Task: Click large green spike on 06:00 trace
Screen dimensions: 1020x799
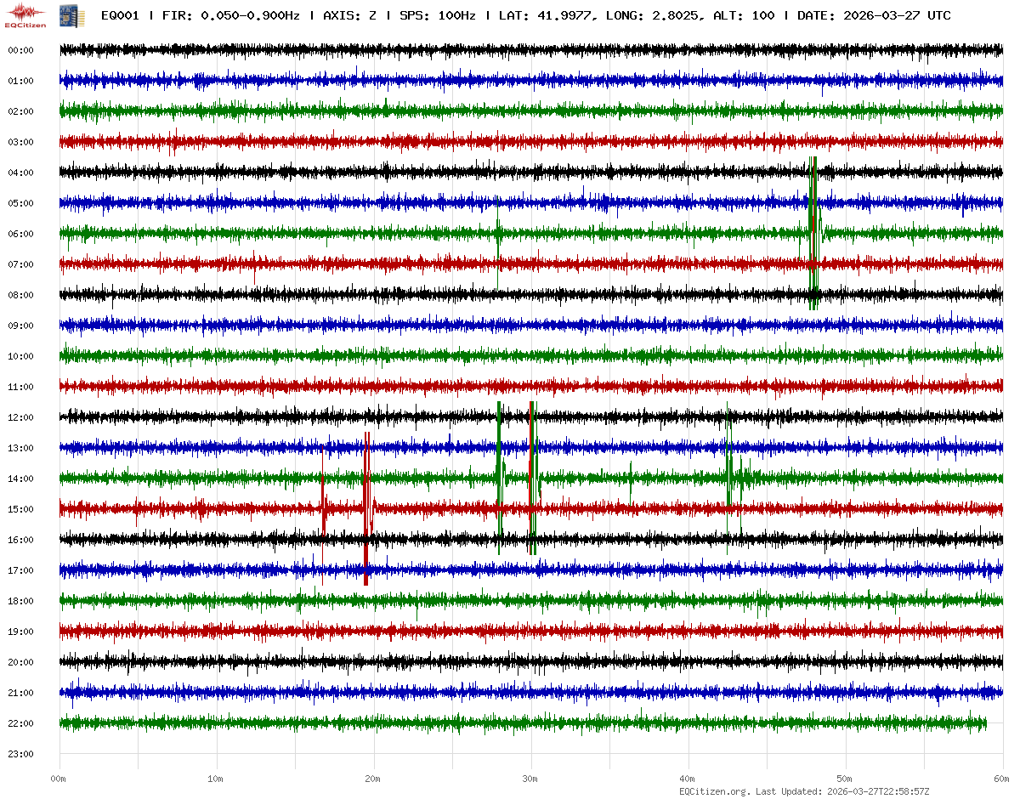Action: 813,233
